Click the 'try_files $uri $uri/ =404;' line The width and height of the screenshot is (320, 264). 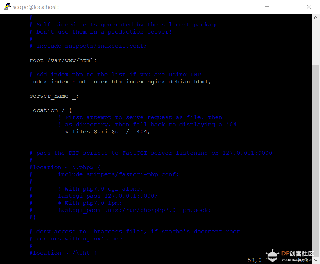tap(104, 132)
